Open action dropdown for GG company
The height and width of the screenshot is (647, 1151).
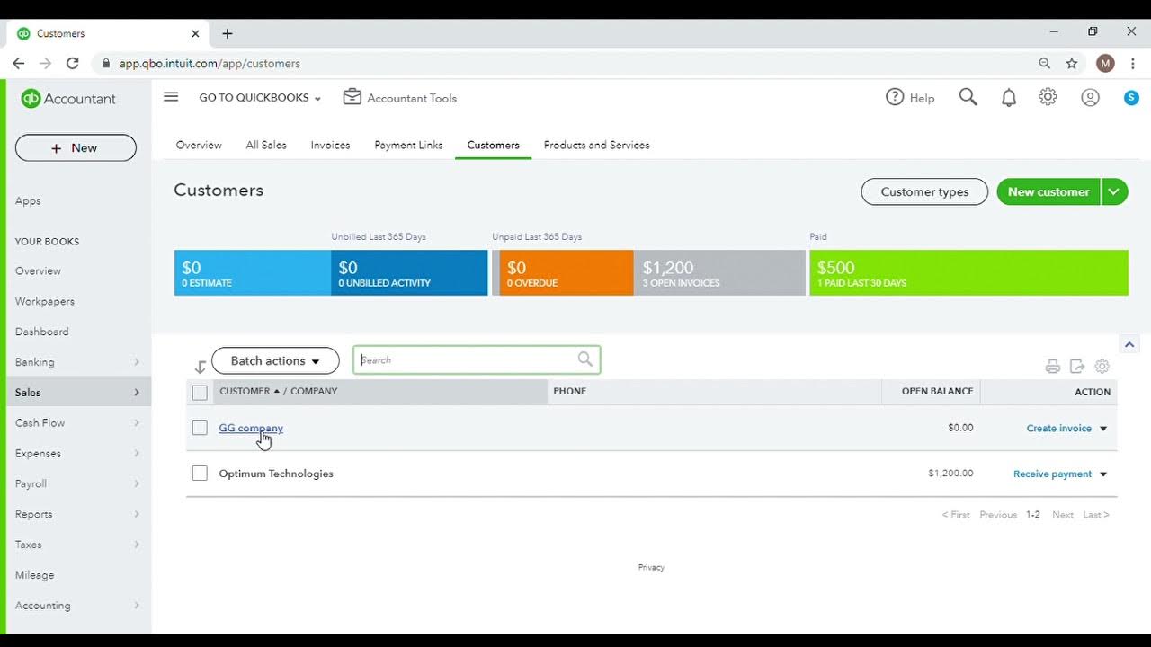tap(1103, 429)
